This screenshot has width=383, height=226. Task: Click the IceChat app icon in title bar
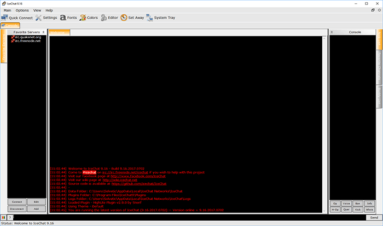point(4,3)
